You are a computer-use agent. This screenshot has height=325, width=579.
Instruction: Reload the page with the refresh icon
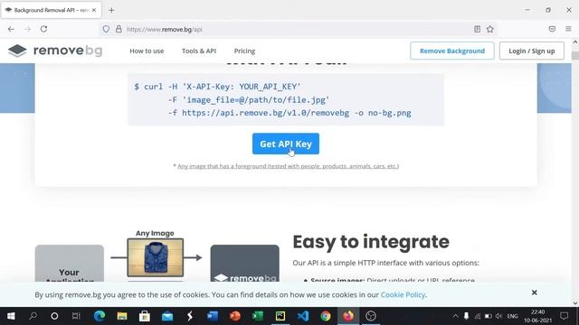coord(43,29)
